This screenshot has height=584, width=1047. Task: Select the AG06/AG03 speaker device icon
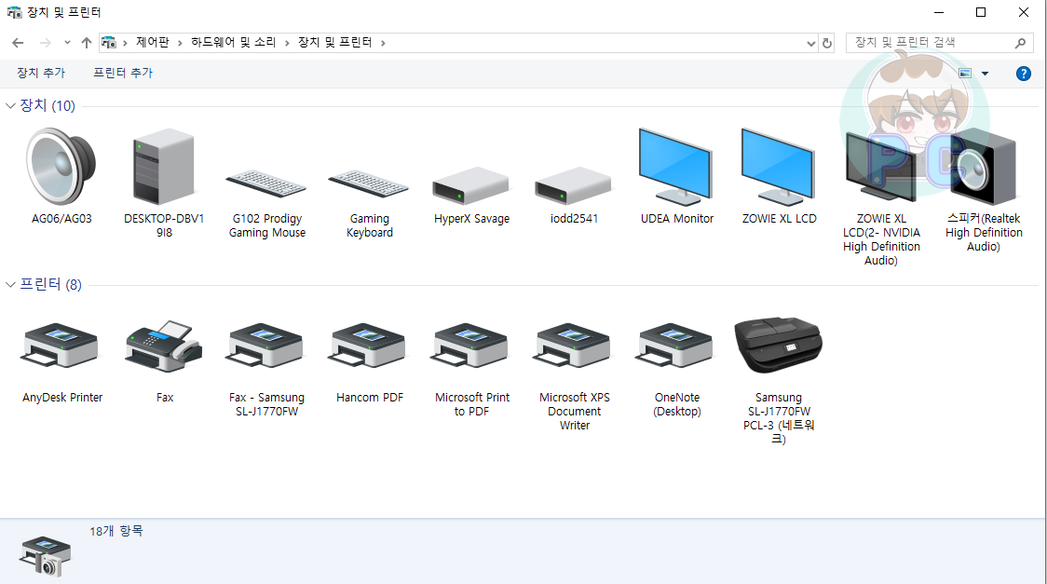click(61, 167)
